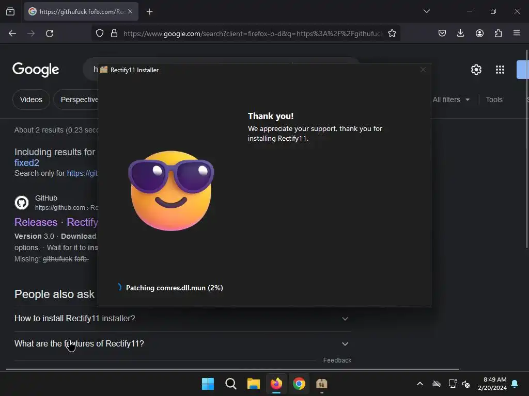The image size is (529, 396).
Task: Open the Firefox account menu
Action: coord(479,34)
